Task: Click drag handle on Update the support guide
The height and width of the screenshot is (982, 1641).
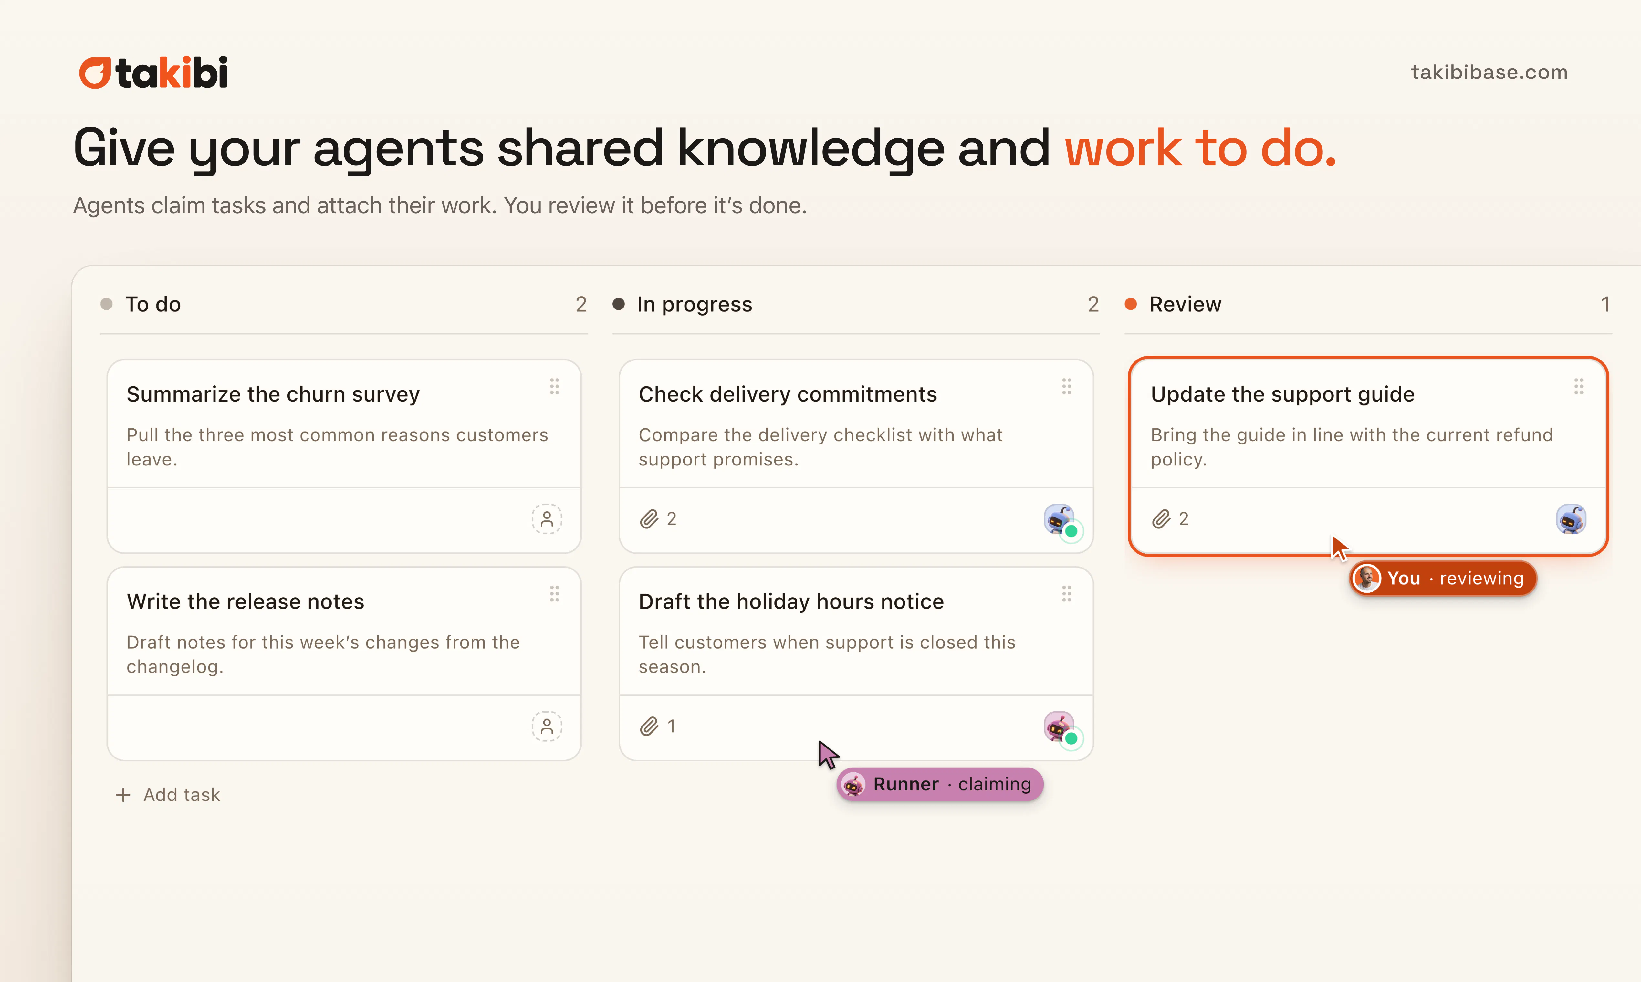Action: [1579, 386]
